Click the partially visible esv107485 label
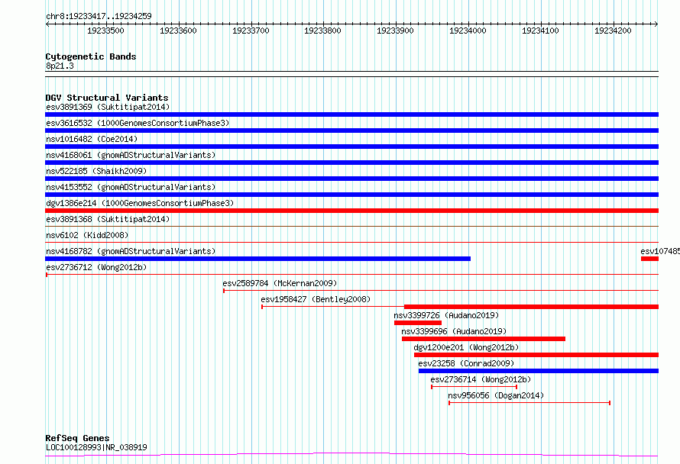Screen dimensions: 680x464 click(660, 251)
